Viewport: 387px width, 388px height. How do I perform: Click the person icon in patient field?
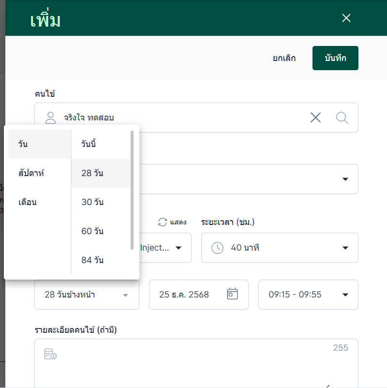[x=50, y=118]
